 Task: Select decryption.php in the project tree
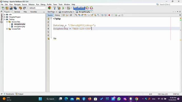(x=20, y=24)
